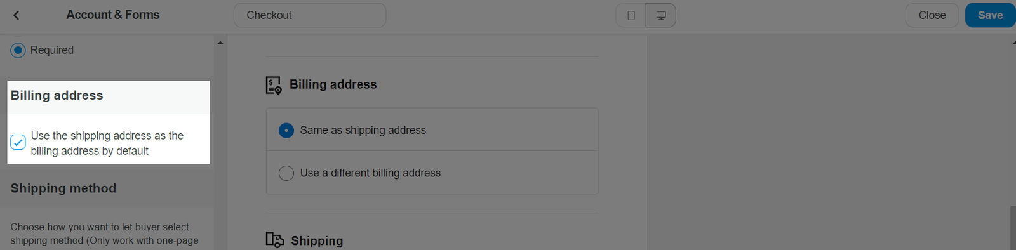The image size is (1016, 250).
Task: Save the checkout settings
Action: (991, 15)
